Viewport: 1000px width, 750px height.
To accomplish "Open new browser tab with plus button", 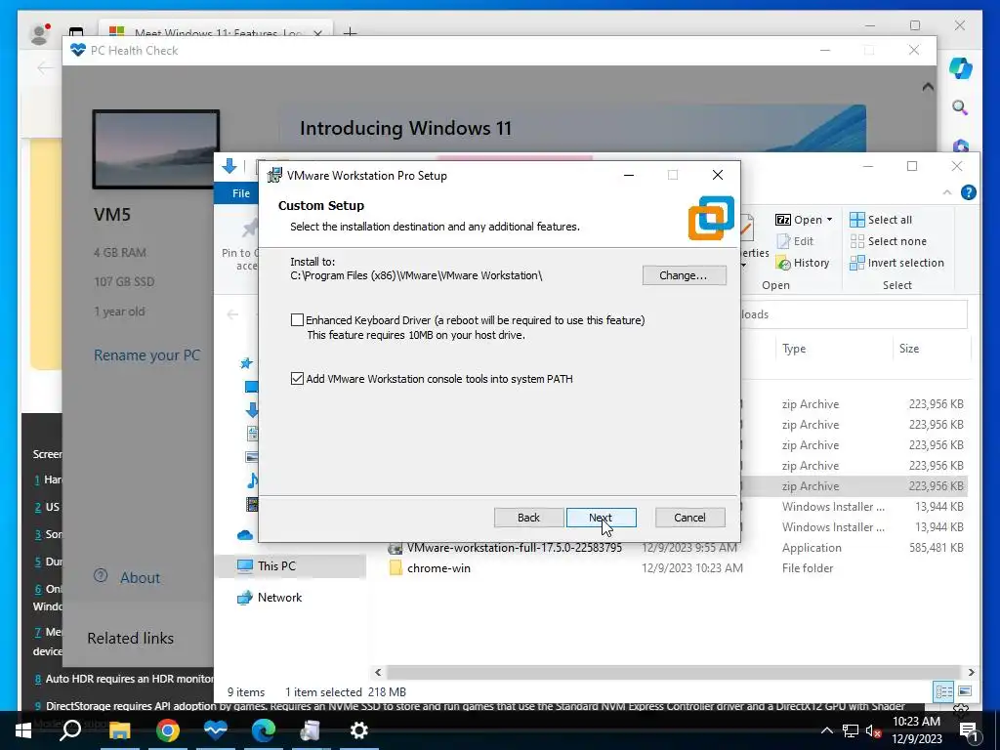I will tap(350, 32).
